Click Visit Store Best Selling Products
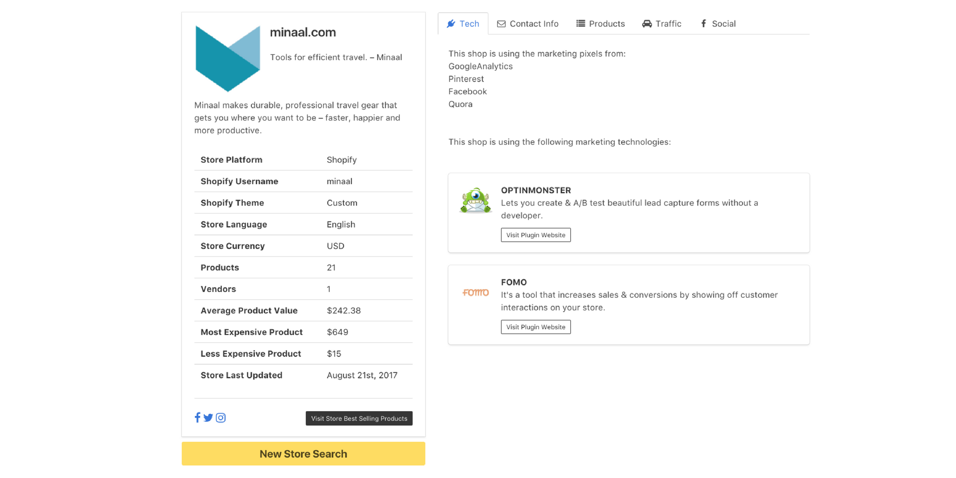This screenshot has height=478, width=956. pyautogui.click(x=359, y=418)
